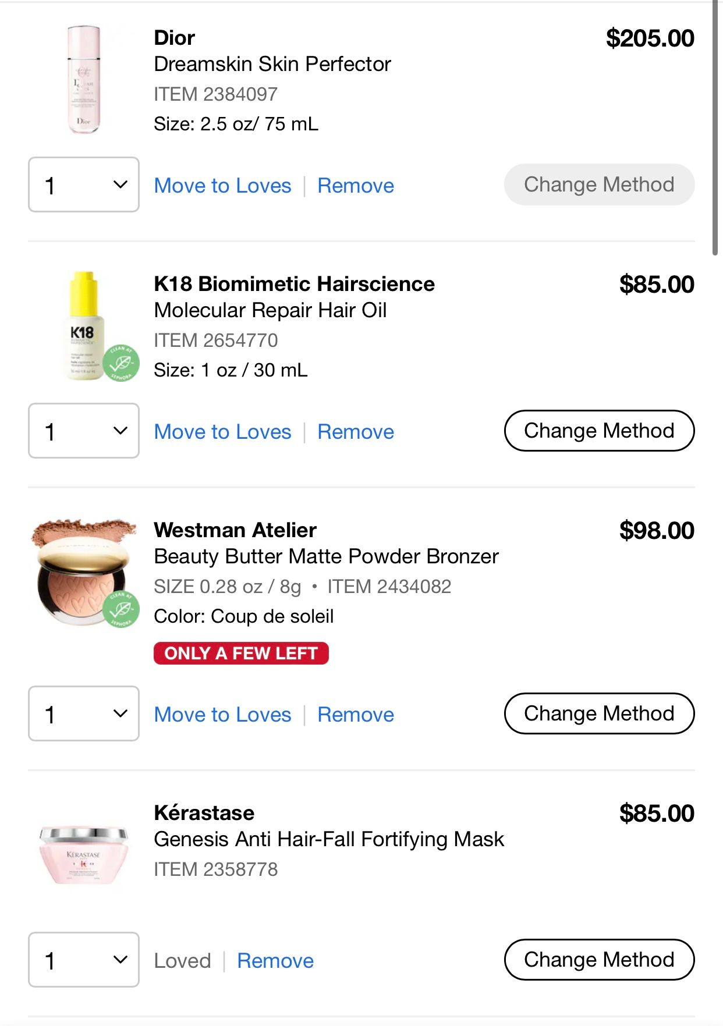This screenshot has height=1026, width=723.
Task: Remove Dior Dreamskin from basket
Action: click(x=356, y=186)
